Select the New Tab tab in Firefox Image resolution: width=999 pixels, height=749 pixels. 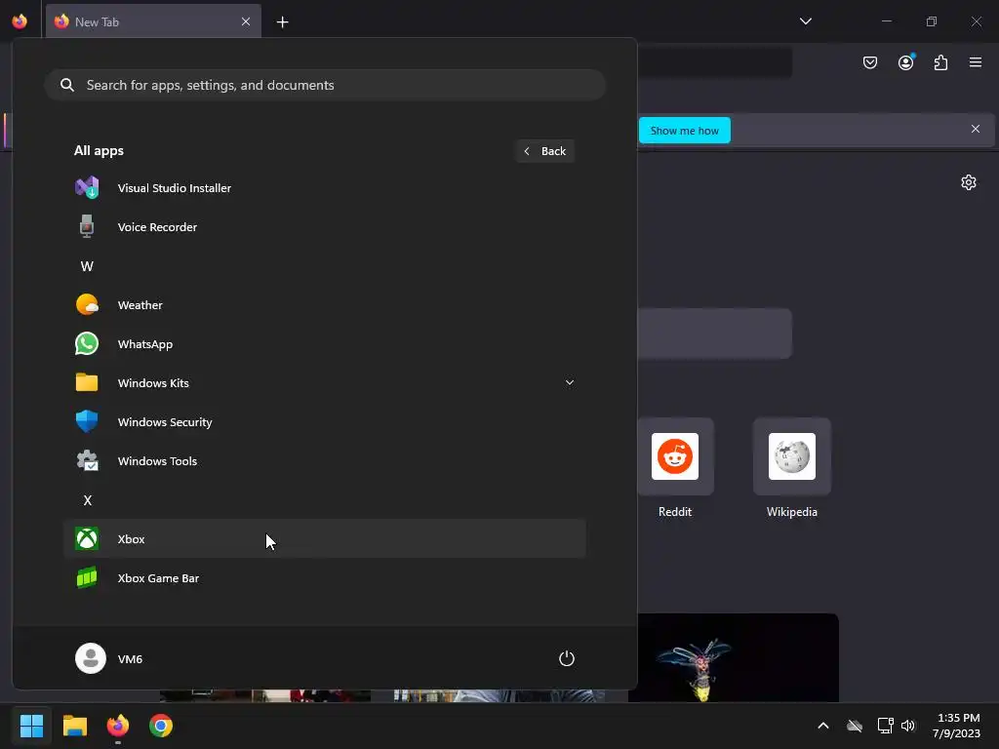click(153, 21)
